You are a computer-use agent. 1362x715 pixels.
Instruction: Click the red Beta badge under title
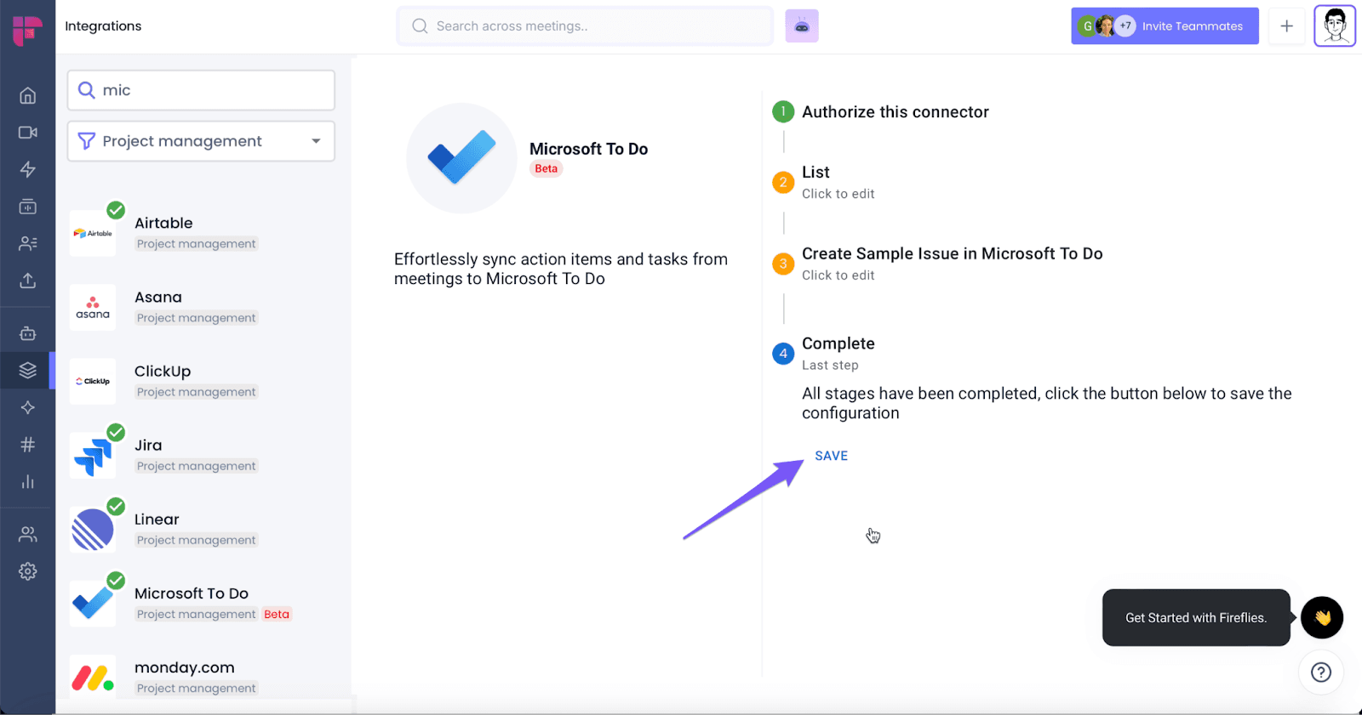click(x=547, y=168)
